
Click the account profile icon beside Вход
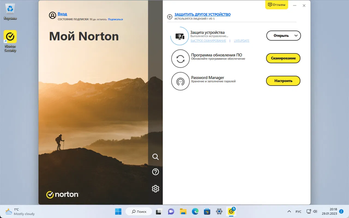[x=52, y=15]
